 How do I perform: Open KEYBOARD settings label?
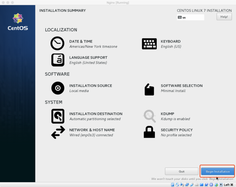(171, 42)
